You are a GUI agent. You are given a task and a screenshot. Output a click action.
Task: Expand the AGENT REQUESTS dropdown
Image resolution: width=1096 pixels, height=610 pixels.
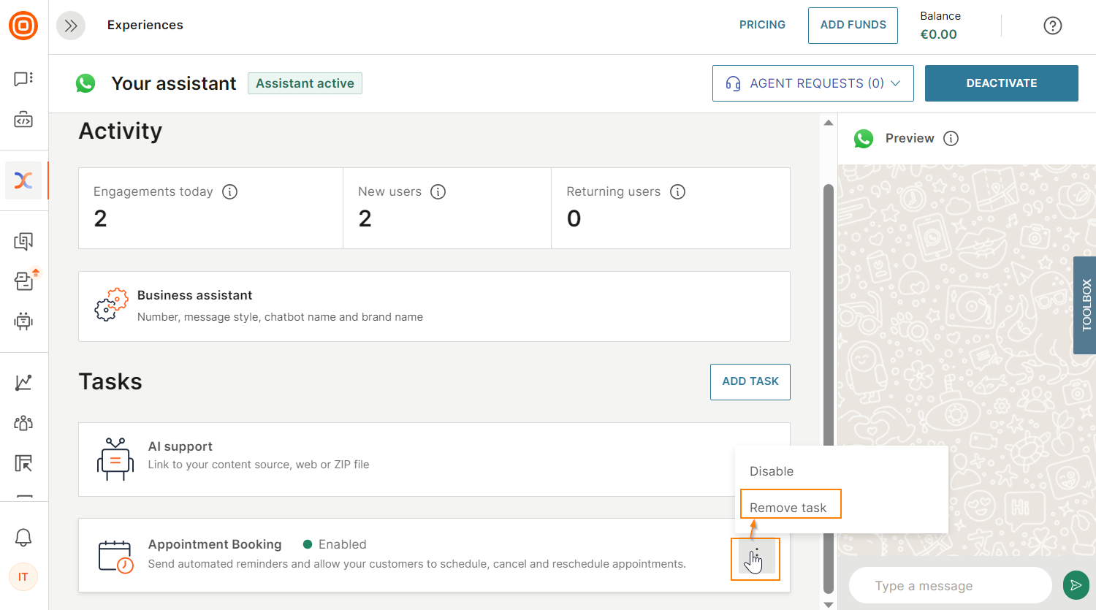813,83
